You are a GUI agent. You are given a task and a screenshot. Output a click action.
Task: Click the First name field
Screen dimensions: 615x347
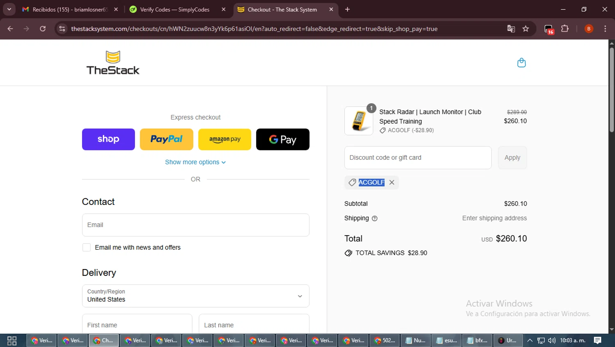point(137,325)
